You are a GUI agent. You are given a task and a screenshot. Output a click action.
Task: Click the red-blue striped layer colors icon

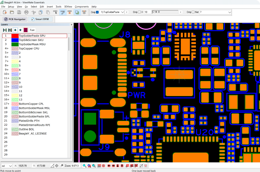click(25, 30)
